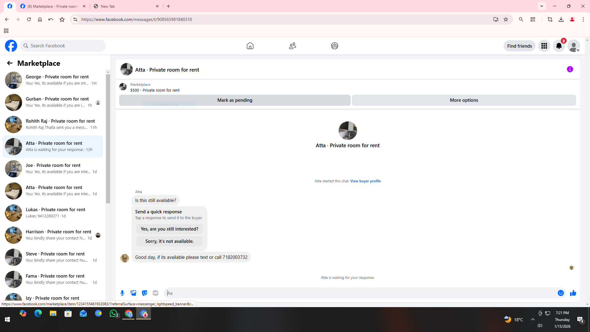Open the emoji picker in message box
The height and width of the screenshot is (332, 590).
tap(560, 293)
